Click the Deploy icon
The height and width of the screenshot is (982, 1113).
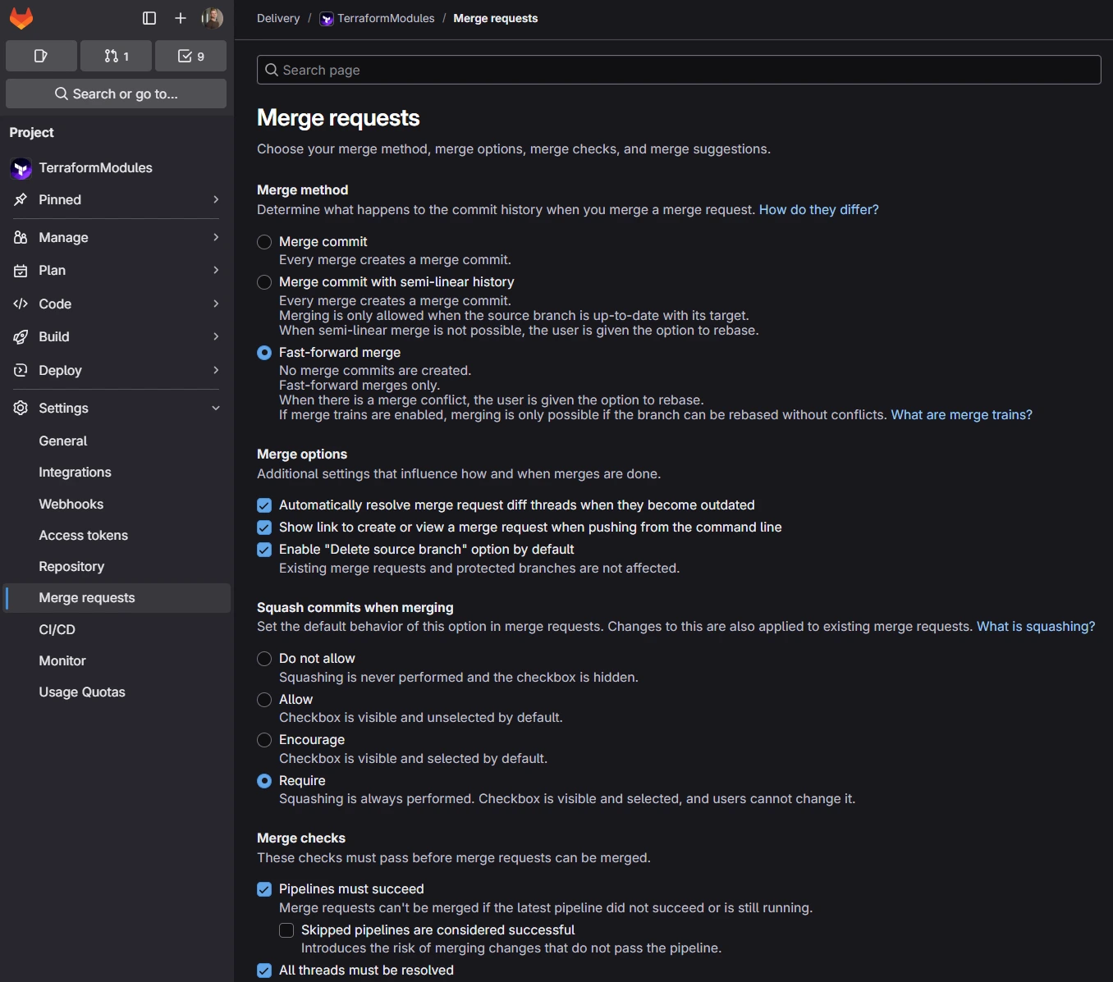point(21,370)
